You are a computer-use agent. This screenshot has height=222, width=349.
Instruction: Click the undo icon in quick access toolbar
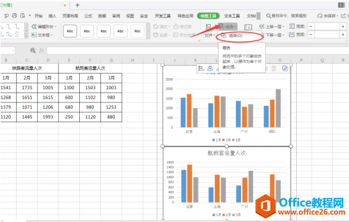point(6,16)
